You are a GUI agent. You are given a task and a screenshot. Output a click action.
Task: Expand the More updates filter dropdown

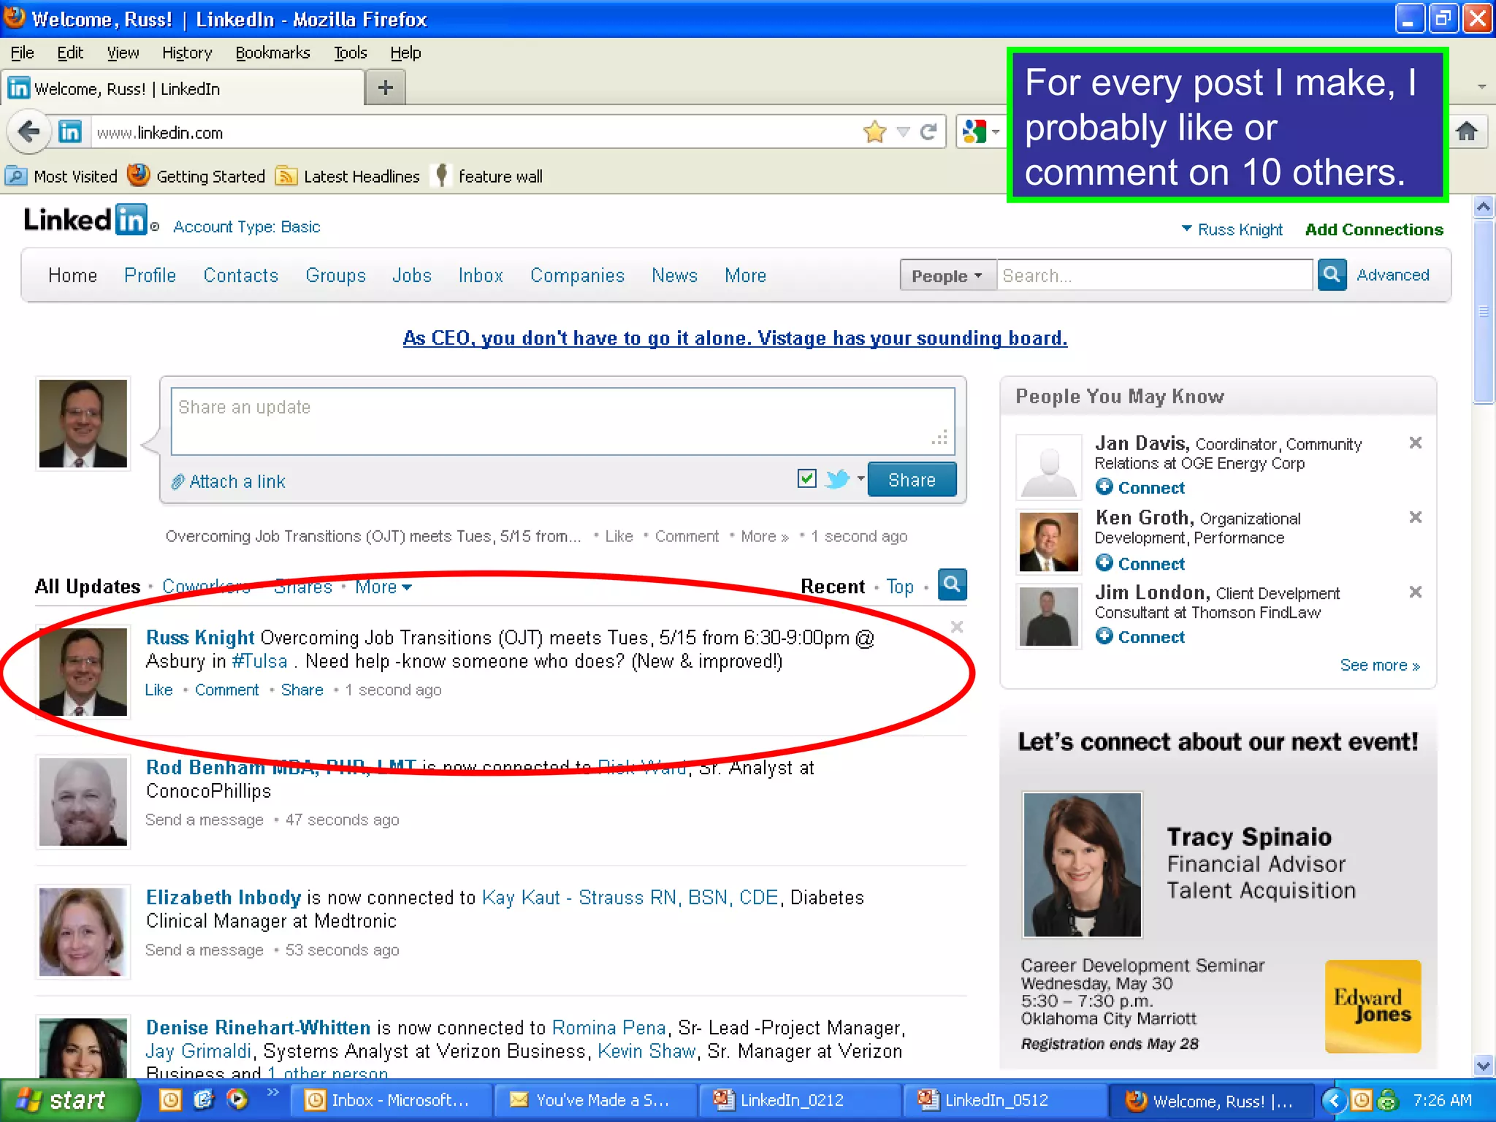(383, 587)
